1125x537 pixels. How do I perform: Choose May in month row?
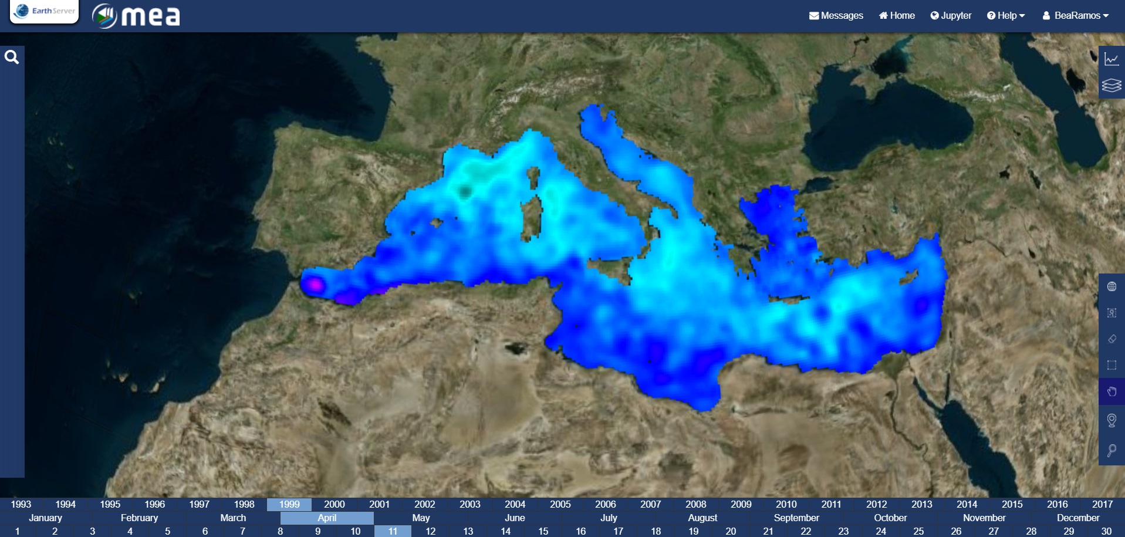click(421, 518)
